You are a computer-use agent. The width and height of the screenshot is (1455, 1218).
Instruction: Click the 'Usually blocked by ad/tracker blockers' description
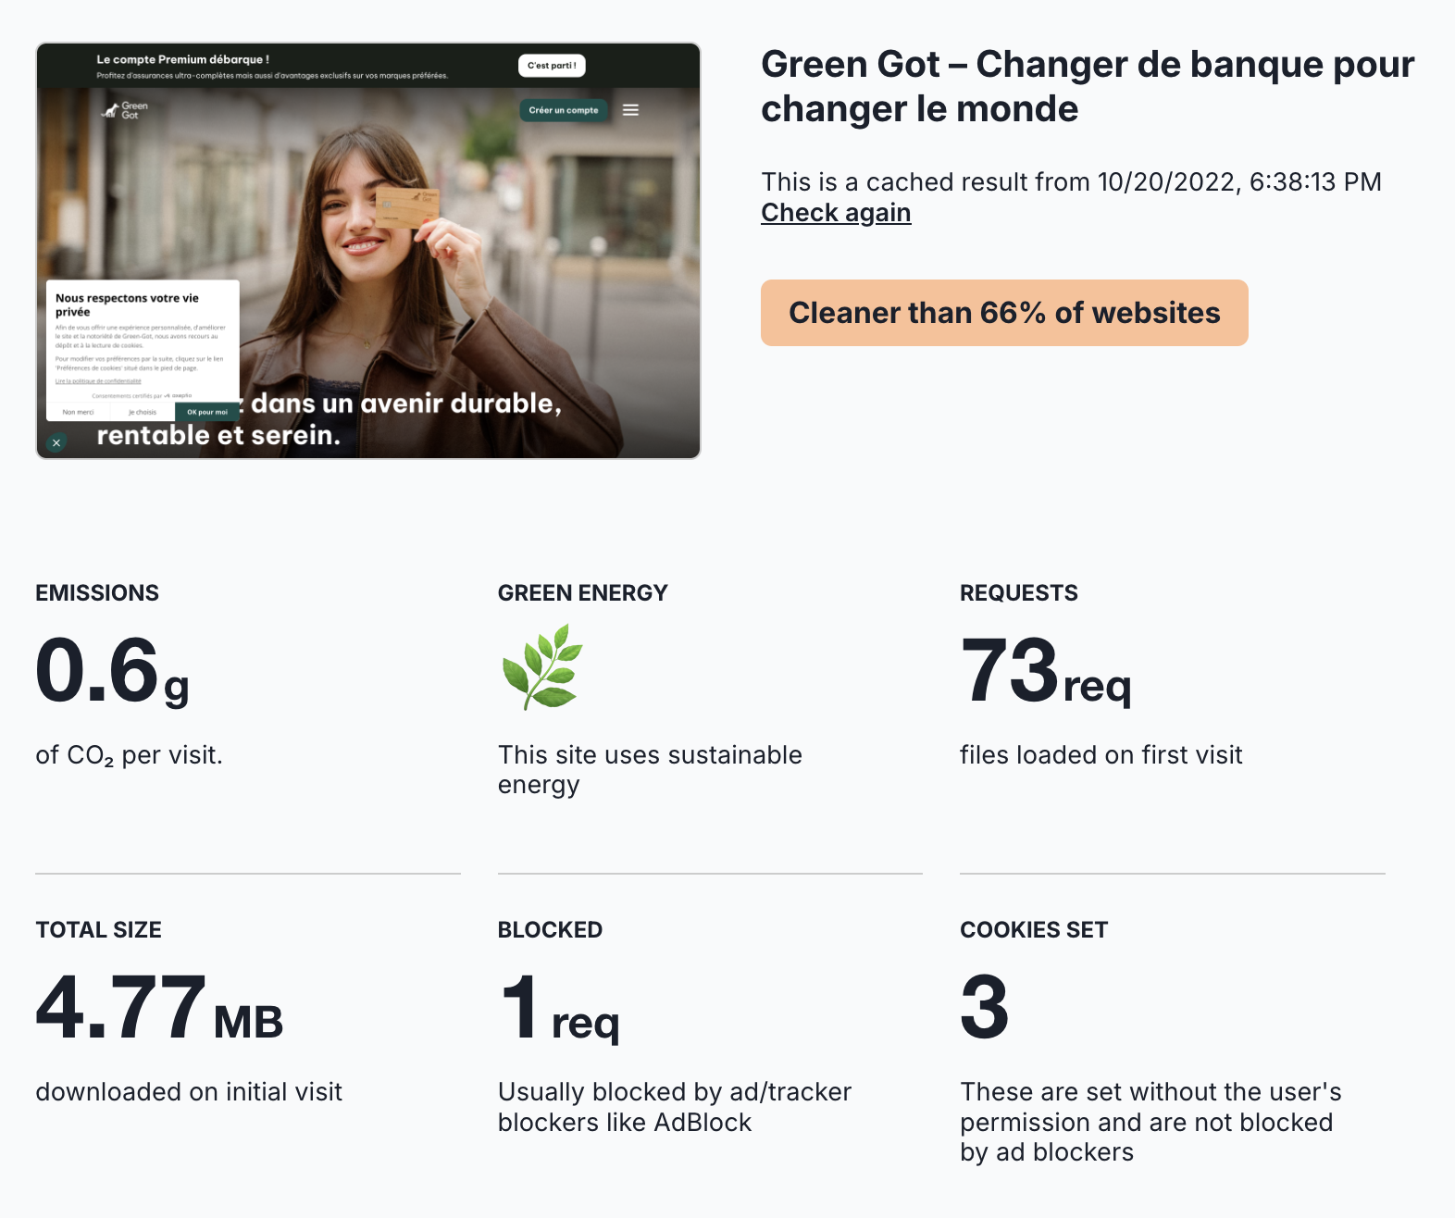pos(675,1107)
